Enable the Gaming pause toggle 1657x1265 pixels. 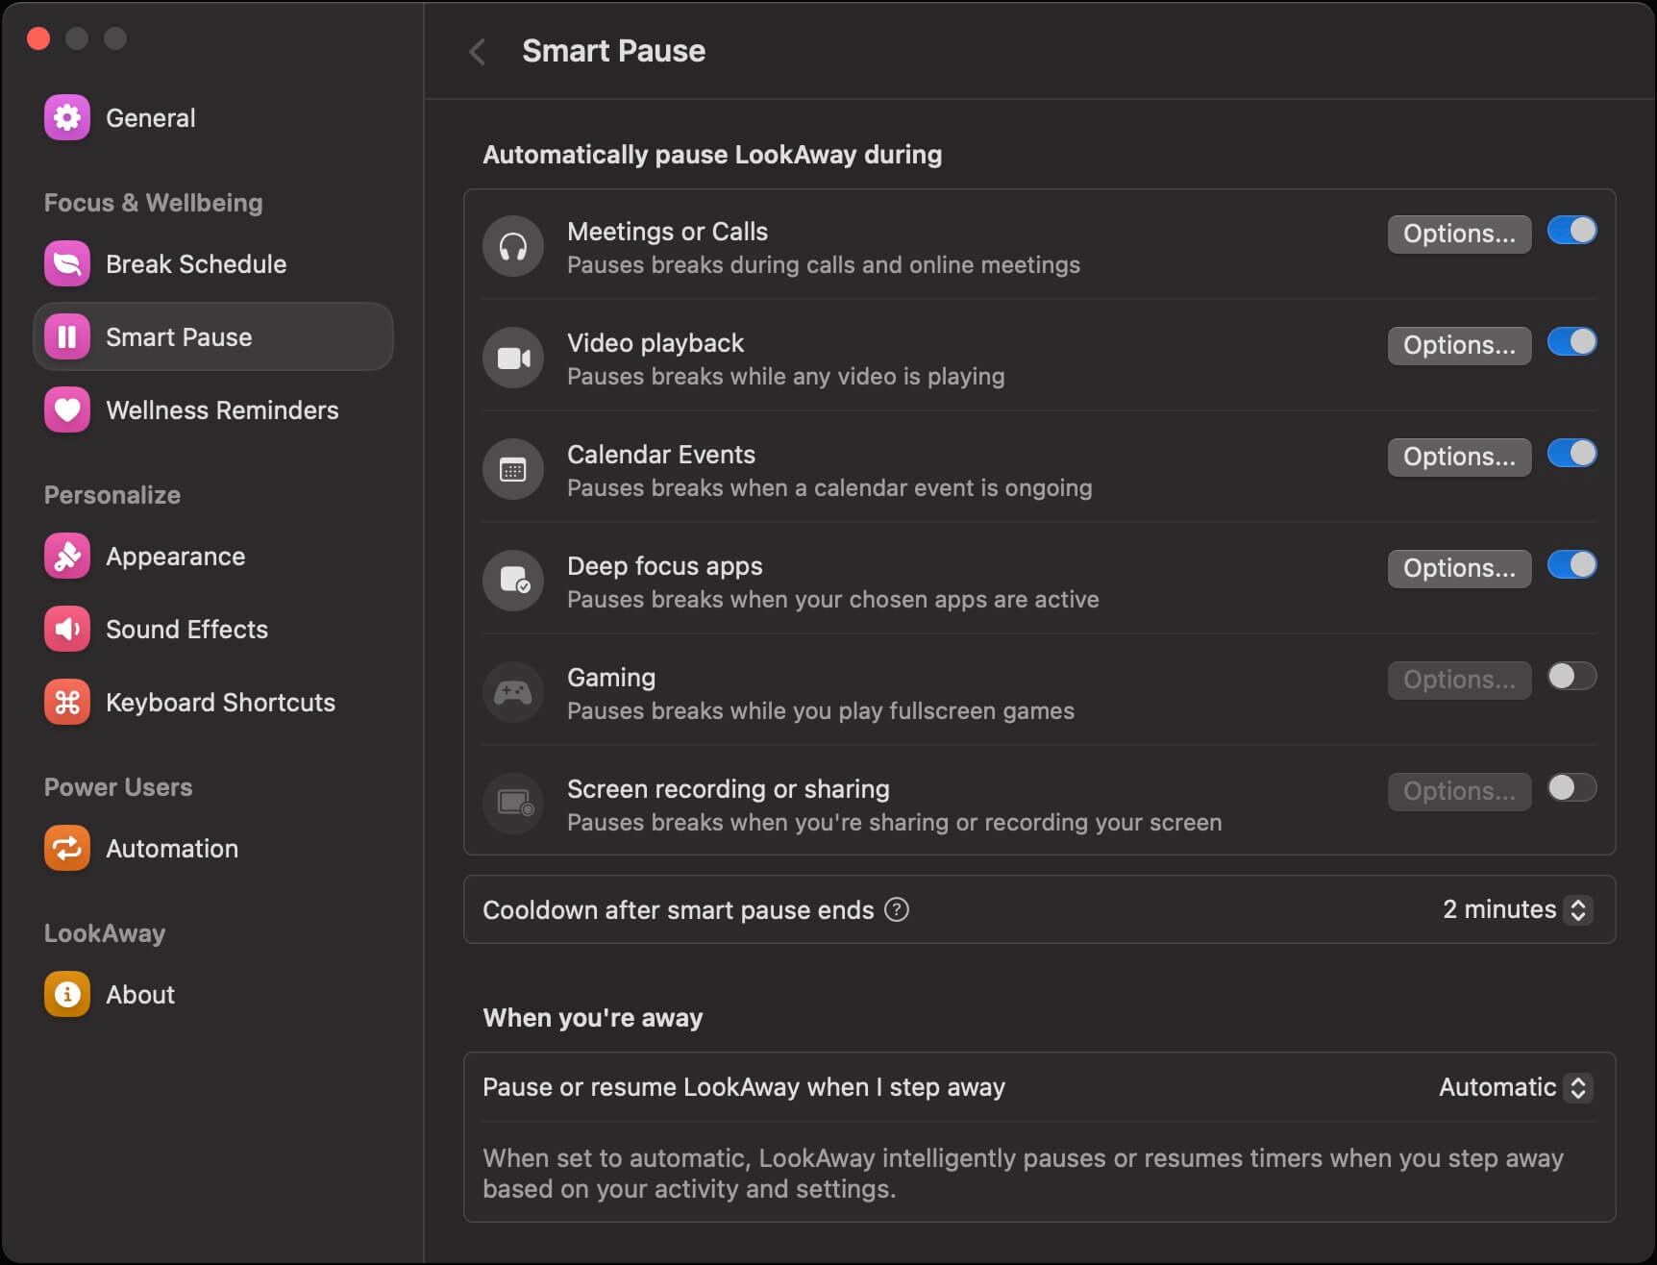tap(1571, 677)
